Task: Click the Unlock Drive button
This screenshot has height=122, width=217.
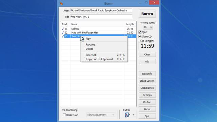Action: (147, 88)
